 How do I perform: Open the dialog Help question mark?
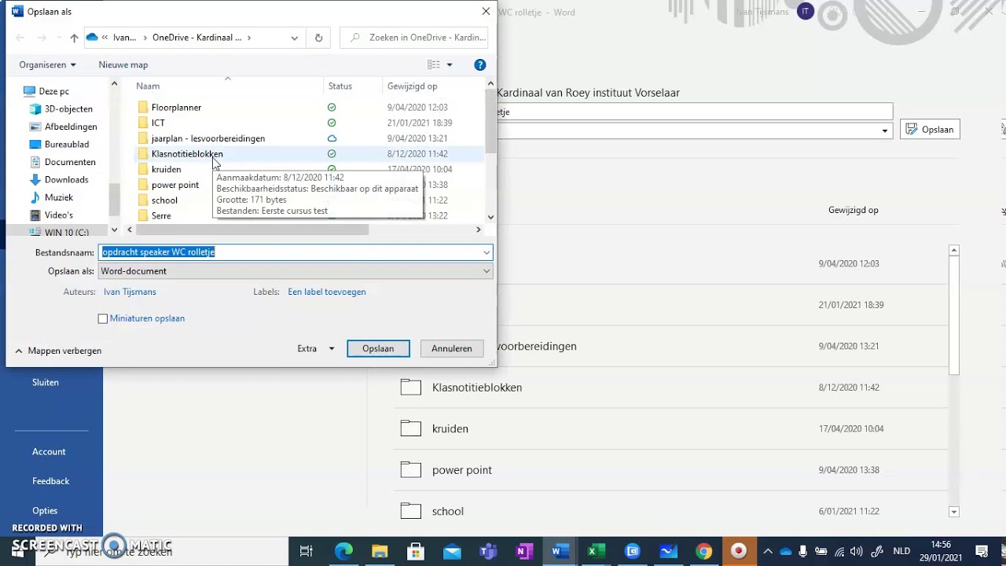[x=480, y=64]
